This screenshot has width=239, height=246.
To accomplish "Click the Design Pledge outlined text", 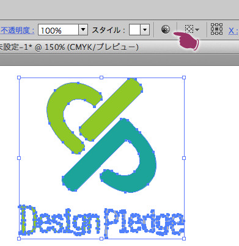I will tap(101, 222).
